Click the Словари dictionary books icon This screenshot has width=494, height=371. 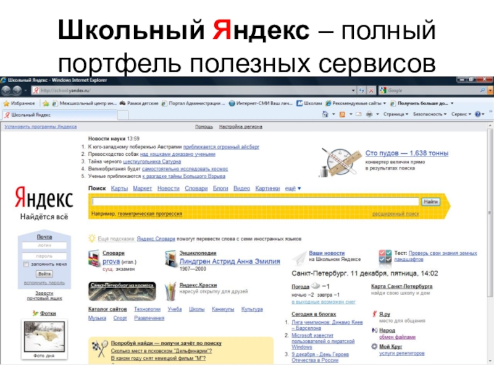[x=94, y=258]
